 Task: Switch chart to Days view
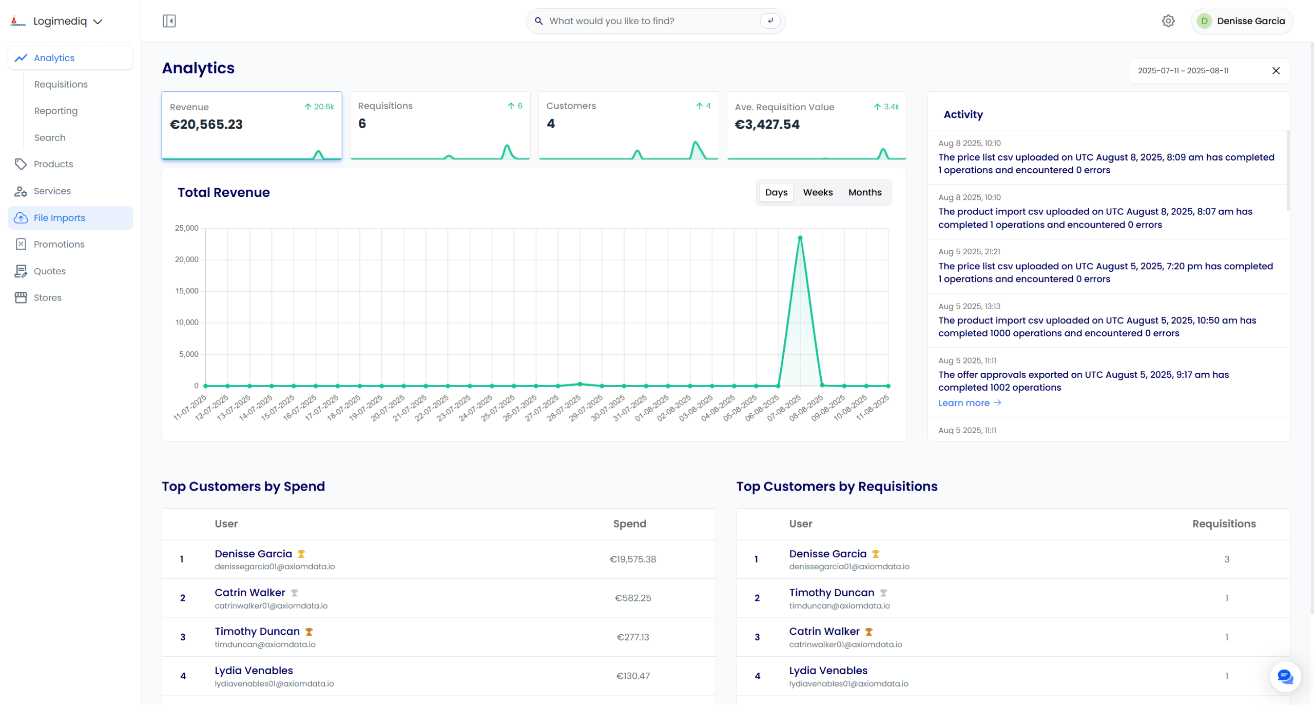click(776, 193)
